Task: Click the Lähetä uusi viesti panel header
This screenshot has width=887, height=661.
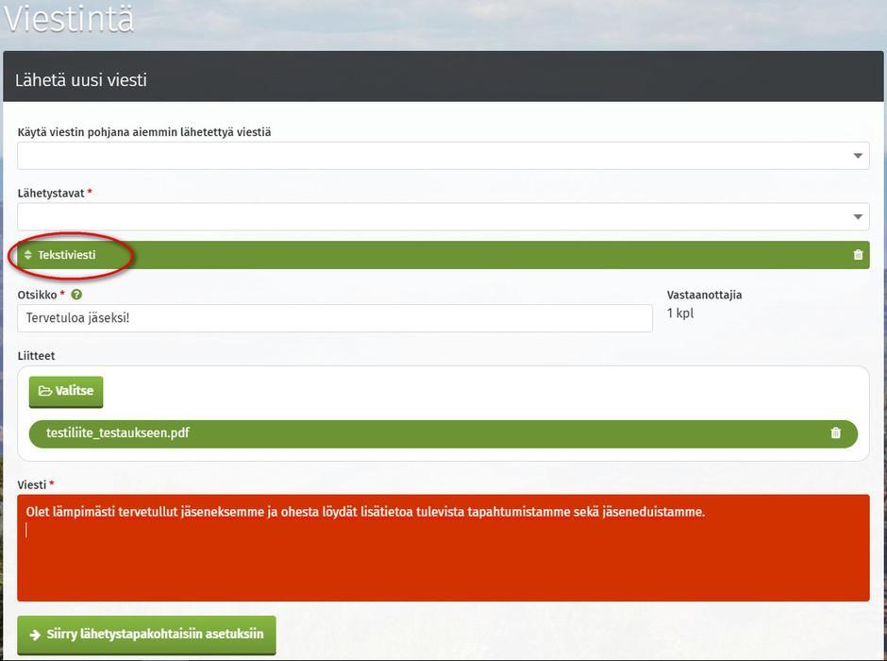Action: pos(443,76)
